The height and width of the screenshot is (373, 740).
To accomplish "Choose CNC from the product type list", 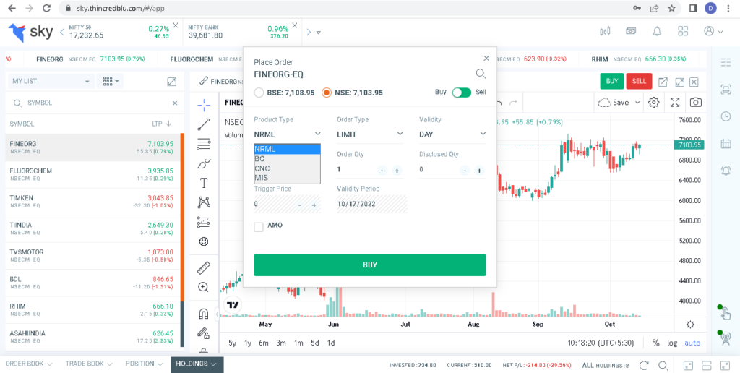I will pyautogui.click(x=288, y=168).
